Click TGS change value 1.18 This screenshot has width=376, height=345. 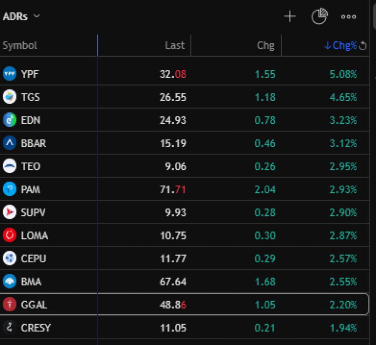click(265, 97)
